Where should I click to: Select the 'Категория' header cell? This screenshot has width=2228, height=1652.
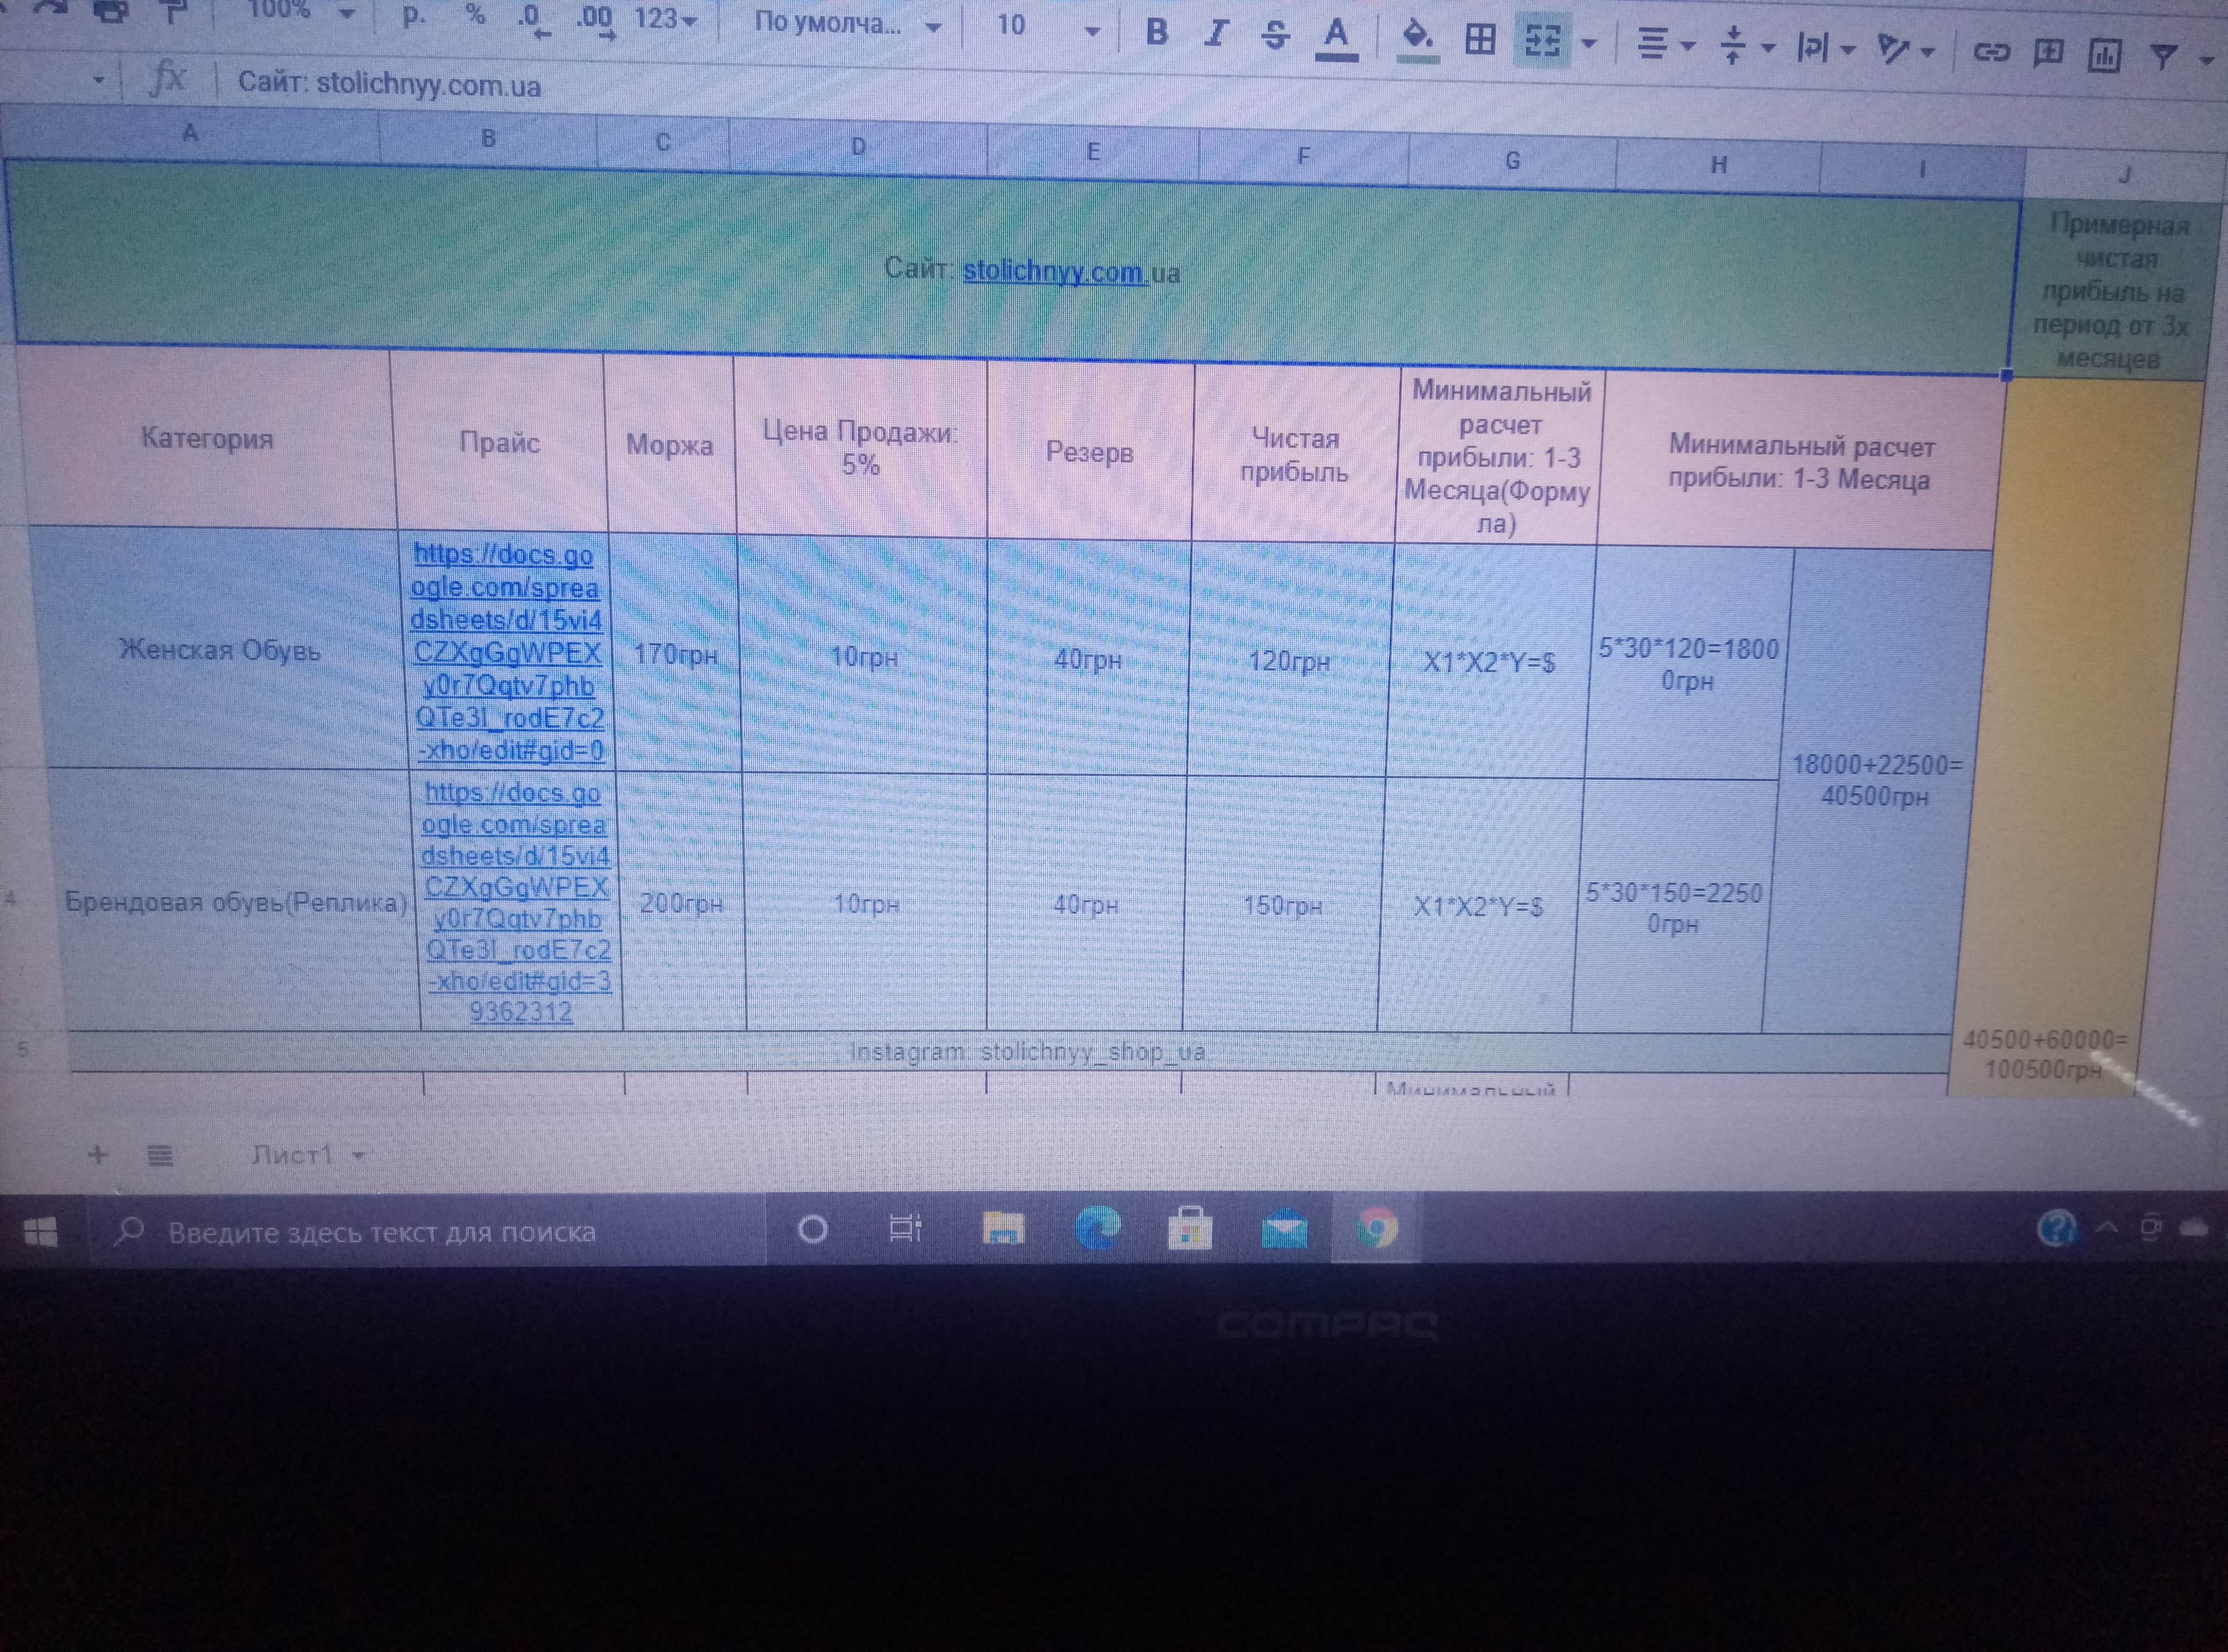[x=207, y=438]
